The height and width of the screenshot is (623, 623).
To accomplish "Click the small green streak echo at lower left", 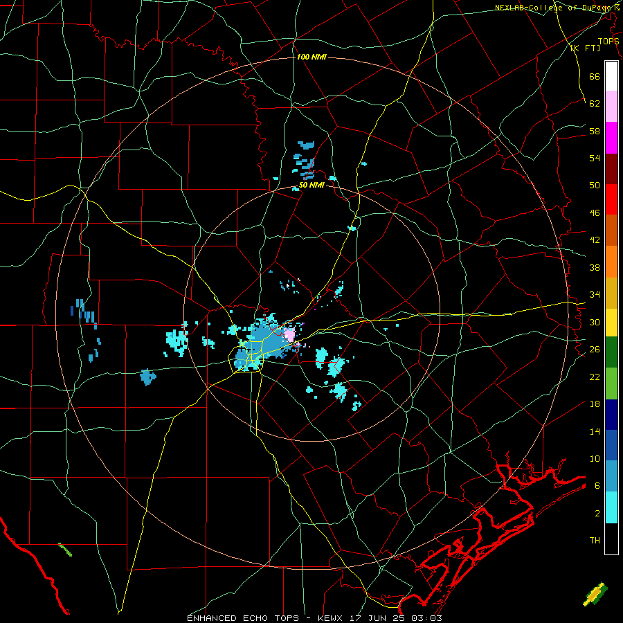I will [65, 550].
